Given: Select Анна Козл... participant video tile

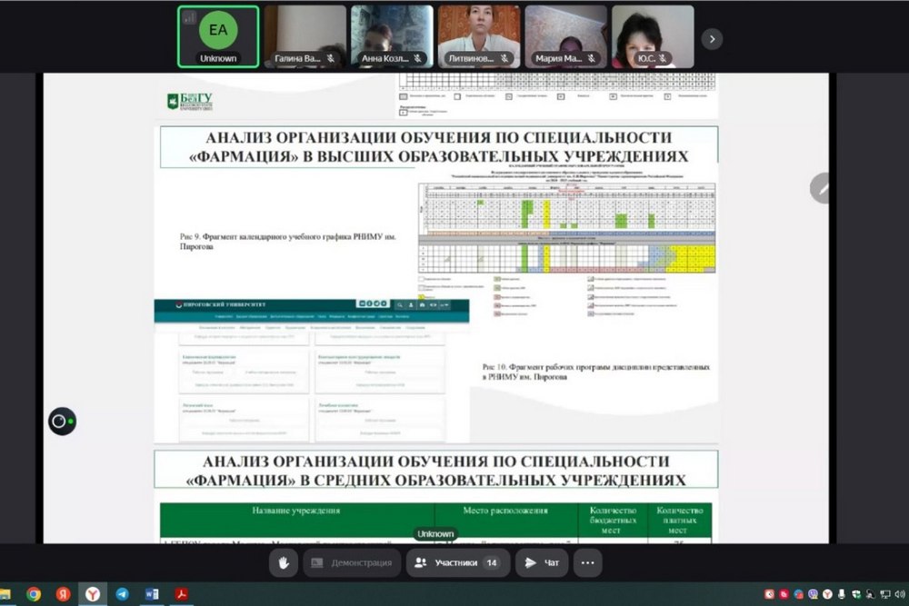Looking at the screenshot, I should [x=392, y=36].
